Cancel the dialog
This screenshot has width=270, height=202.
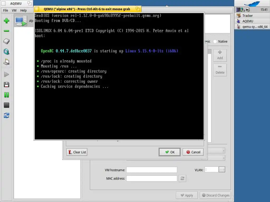point(193,152)
